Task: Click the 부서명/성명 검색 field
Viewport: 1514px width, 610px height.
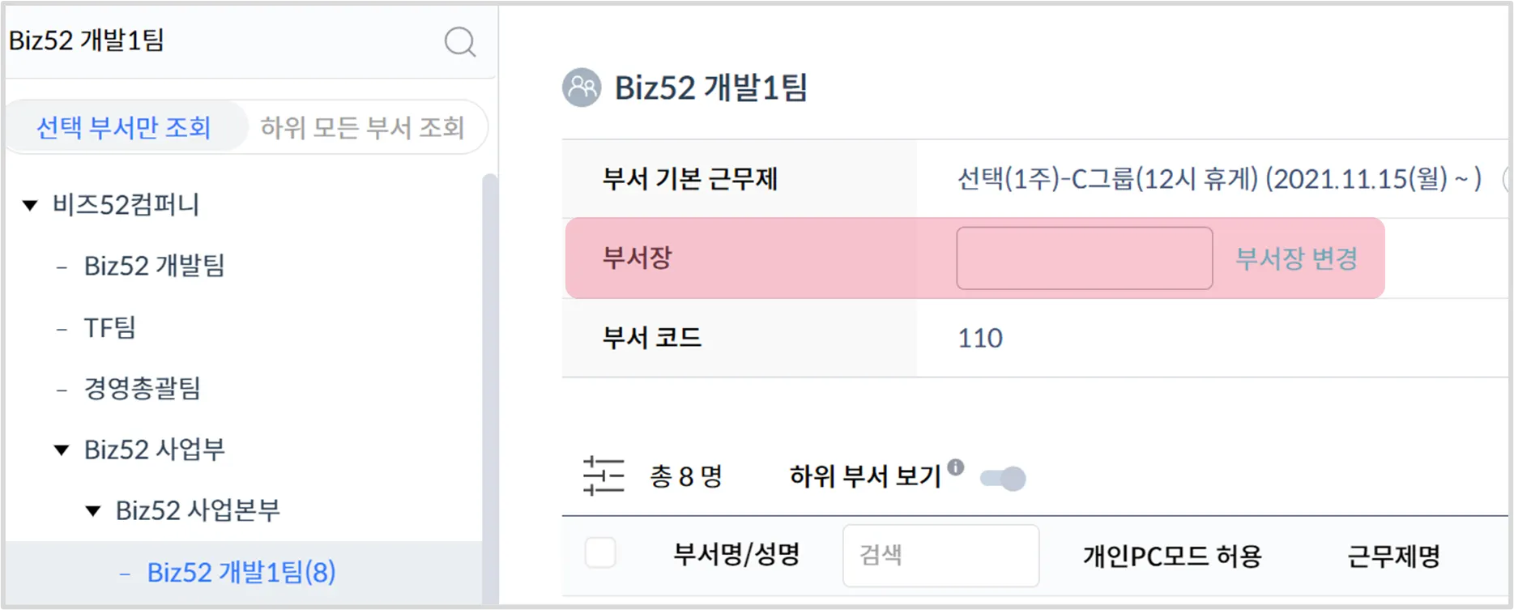Action: point(940,555)
